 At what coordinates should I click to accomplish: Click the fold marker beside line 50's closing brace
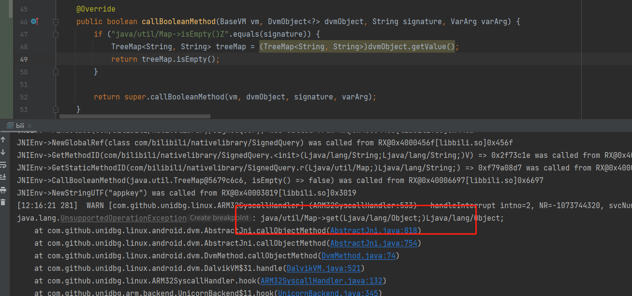point(56,71)
